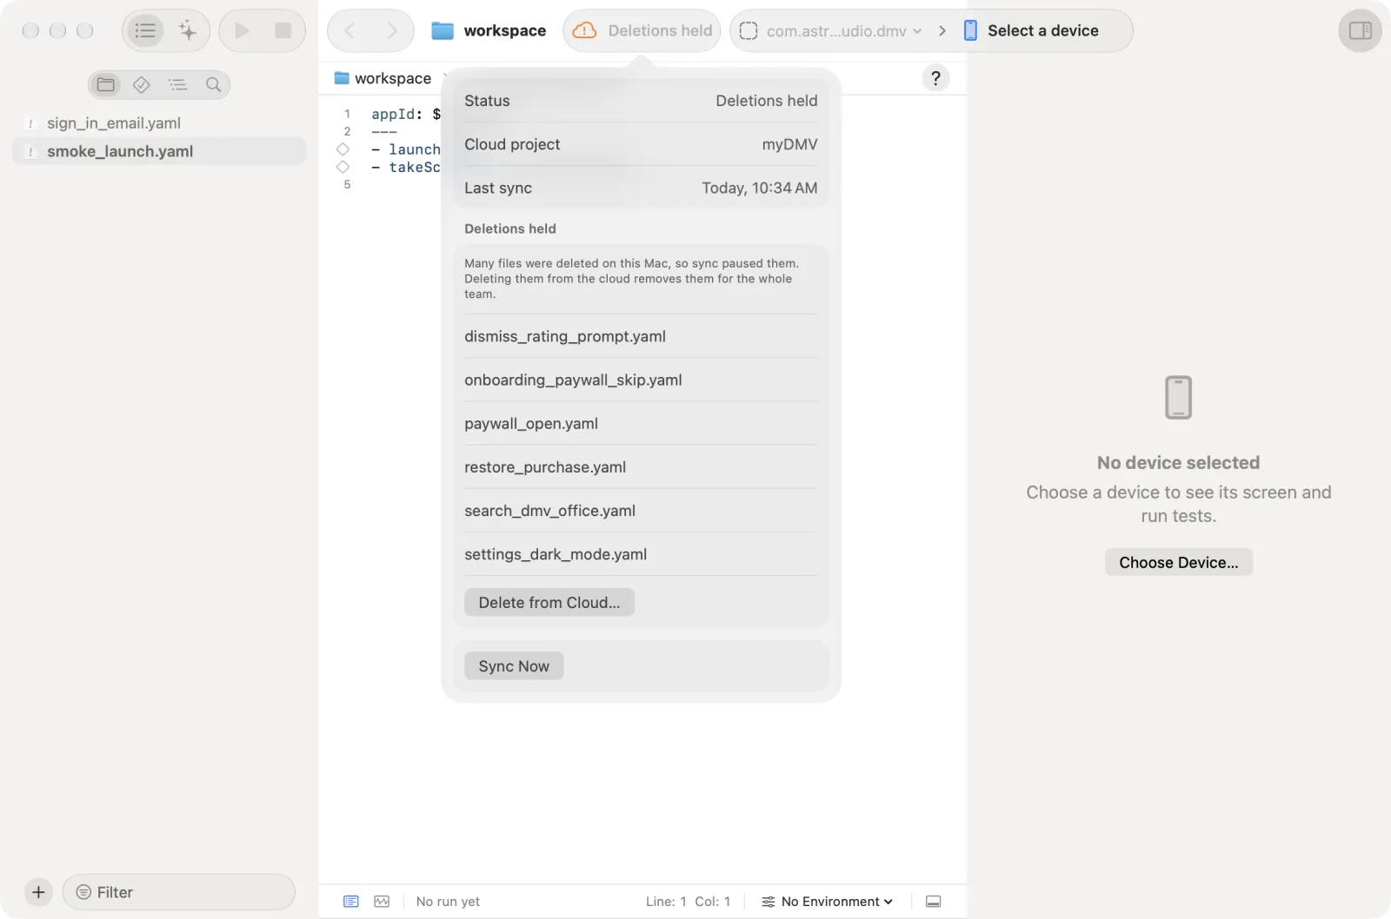1391x919 pixels.
Task: Click the Filter field in sidebar
Action: [x=179, y=892]
